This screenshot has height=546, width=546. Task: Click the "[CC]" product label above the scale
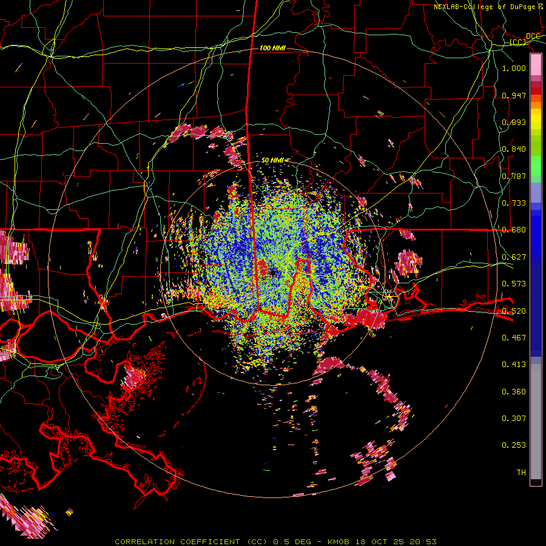pyautogui.click(x=517, y=42)
